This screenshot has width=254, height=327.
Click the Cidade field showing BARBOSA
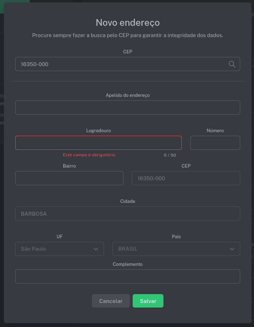click(x=127, y=214)
